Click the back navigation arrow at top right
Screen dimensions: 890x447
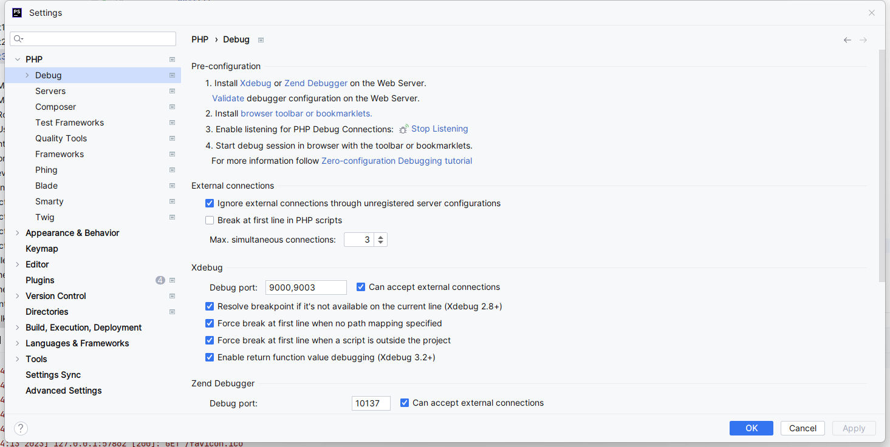point(847,39)
